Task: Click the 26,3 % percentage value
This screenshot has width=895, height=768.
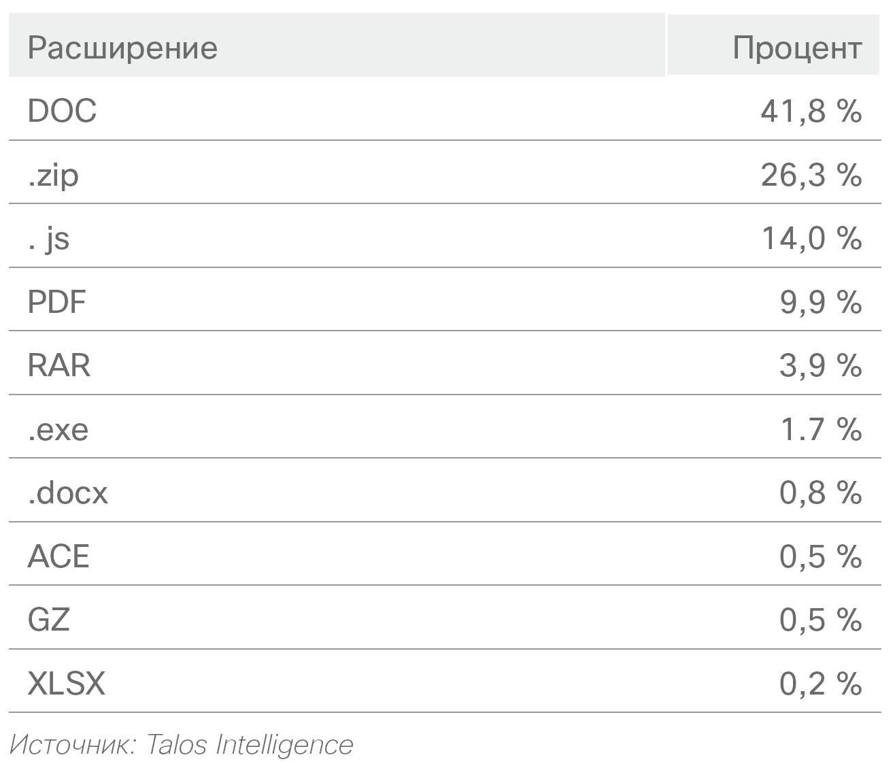Action: coord(811,175)
